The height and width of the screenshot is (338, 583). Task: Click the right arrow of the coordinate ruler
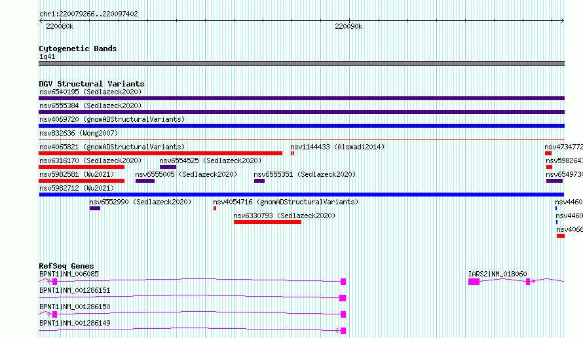click(563, 21)
